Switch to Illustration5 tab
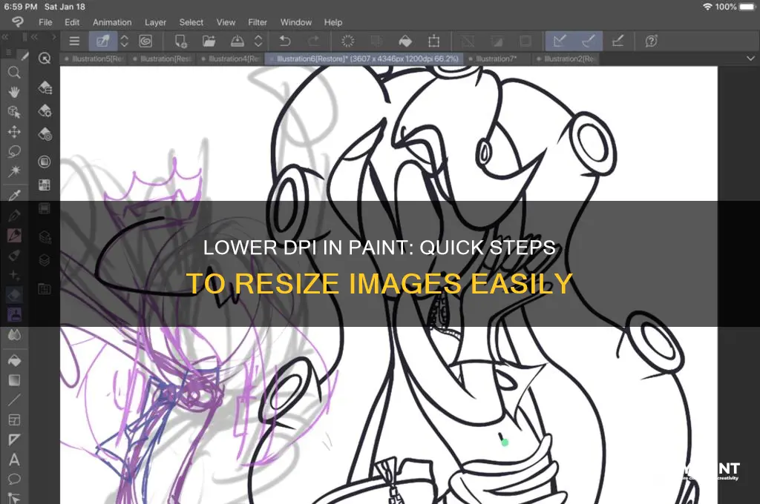 click(94, 59)
